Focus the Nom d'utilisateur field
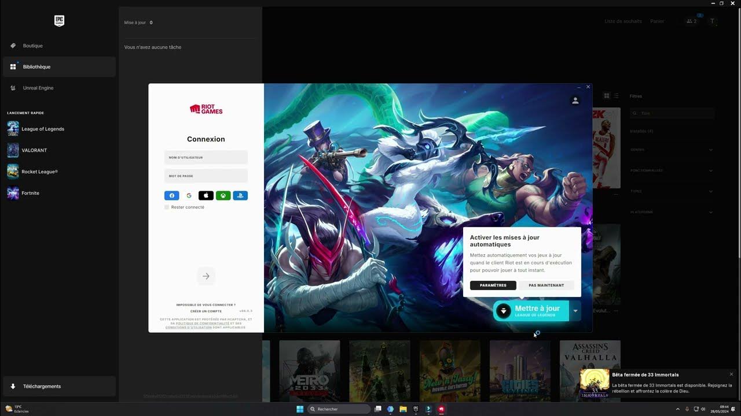 206,157
